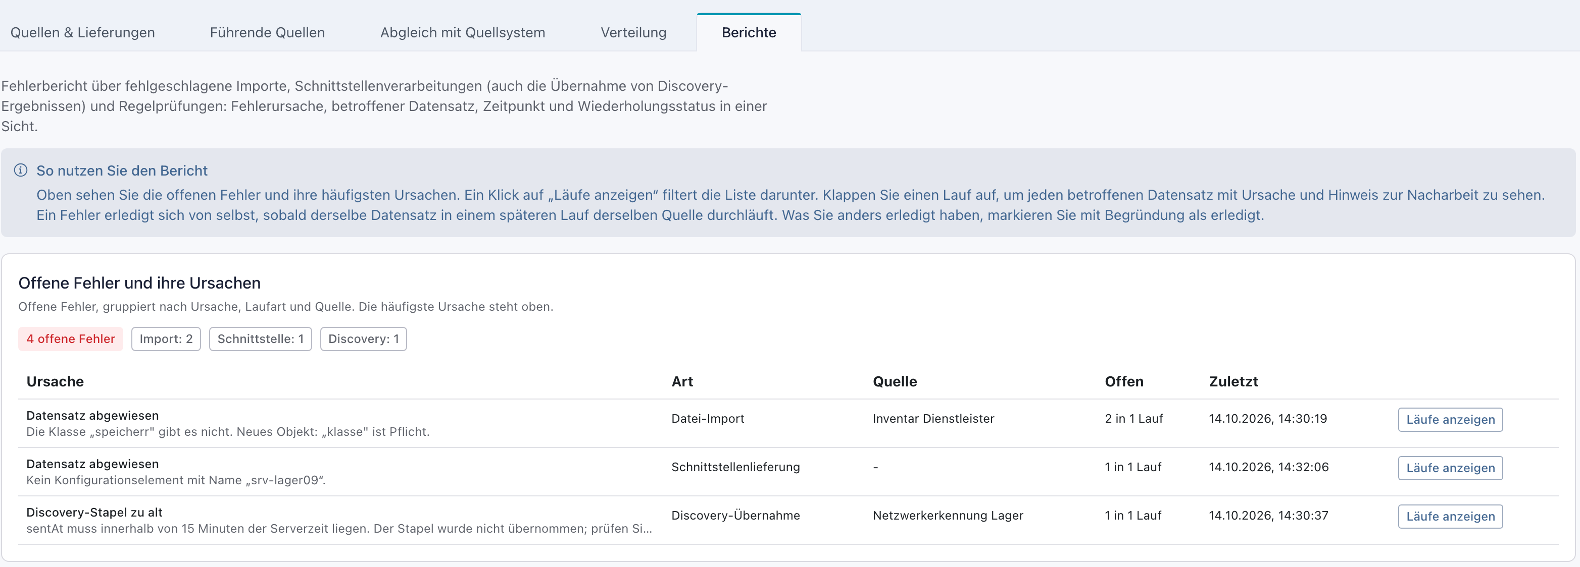This screenshot has width=1580, height=567.
Task: Filter by 'Schnittstelle: 1' chip
Action: (x=261, y=338)
